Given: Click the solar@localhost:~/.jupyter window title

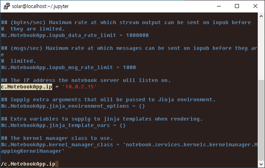Looking at the screenshot, I should pos(40,6).
